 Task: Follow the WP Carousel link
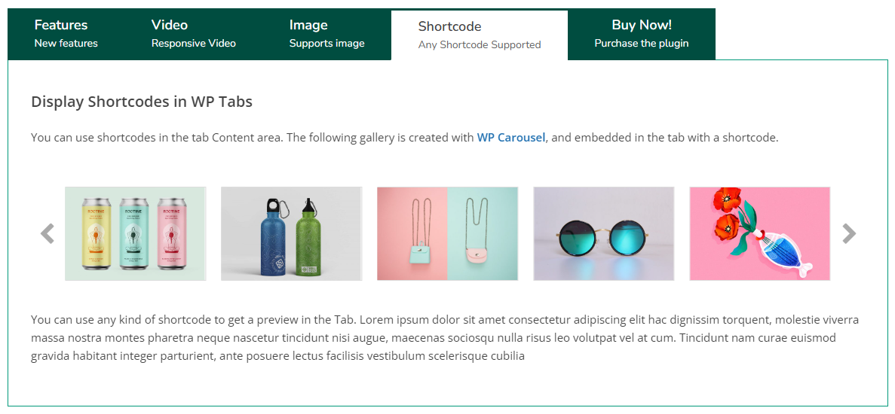[x=510, y=138]
